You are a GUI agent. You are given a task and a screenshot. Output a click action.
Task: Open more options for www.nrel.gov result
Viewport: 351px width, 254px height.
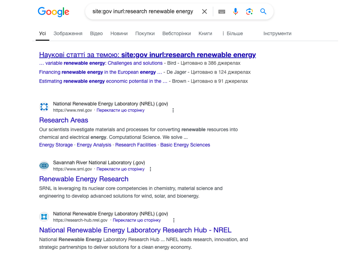tap(173, 110)
